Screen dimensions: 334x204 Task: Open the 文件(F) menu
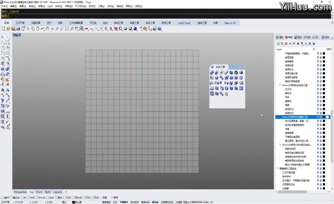pyautogui.click(x=5, y=6)
